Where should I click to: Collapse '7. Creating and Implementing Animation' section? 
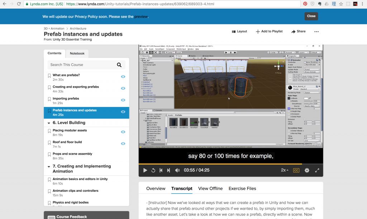(49, 167)
